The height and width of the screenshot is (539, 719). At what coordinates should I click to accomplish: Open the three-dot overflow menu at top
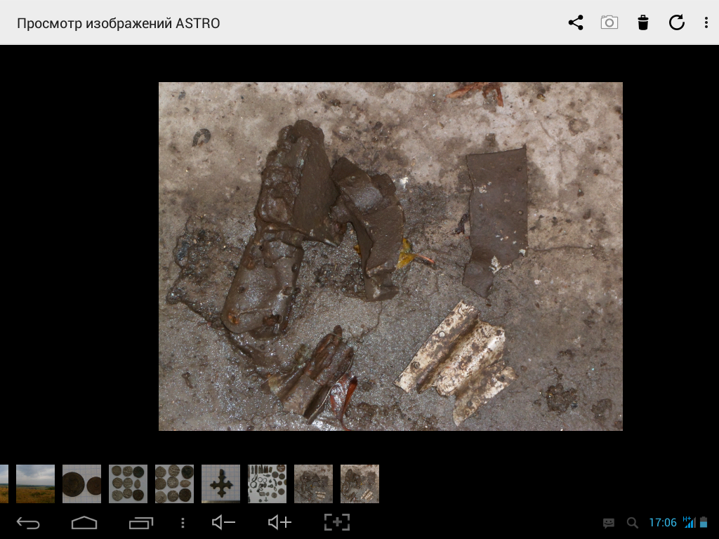click(706, 22)
